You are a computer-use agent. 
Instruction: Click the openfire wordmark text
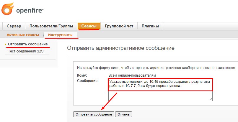tap(30, 11)
